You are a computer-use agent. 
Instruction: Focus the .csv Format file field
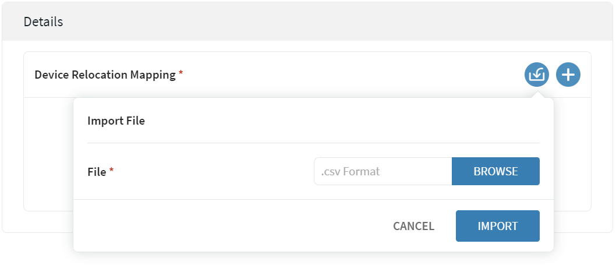click(x=383, y=171)
